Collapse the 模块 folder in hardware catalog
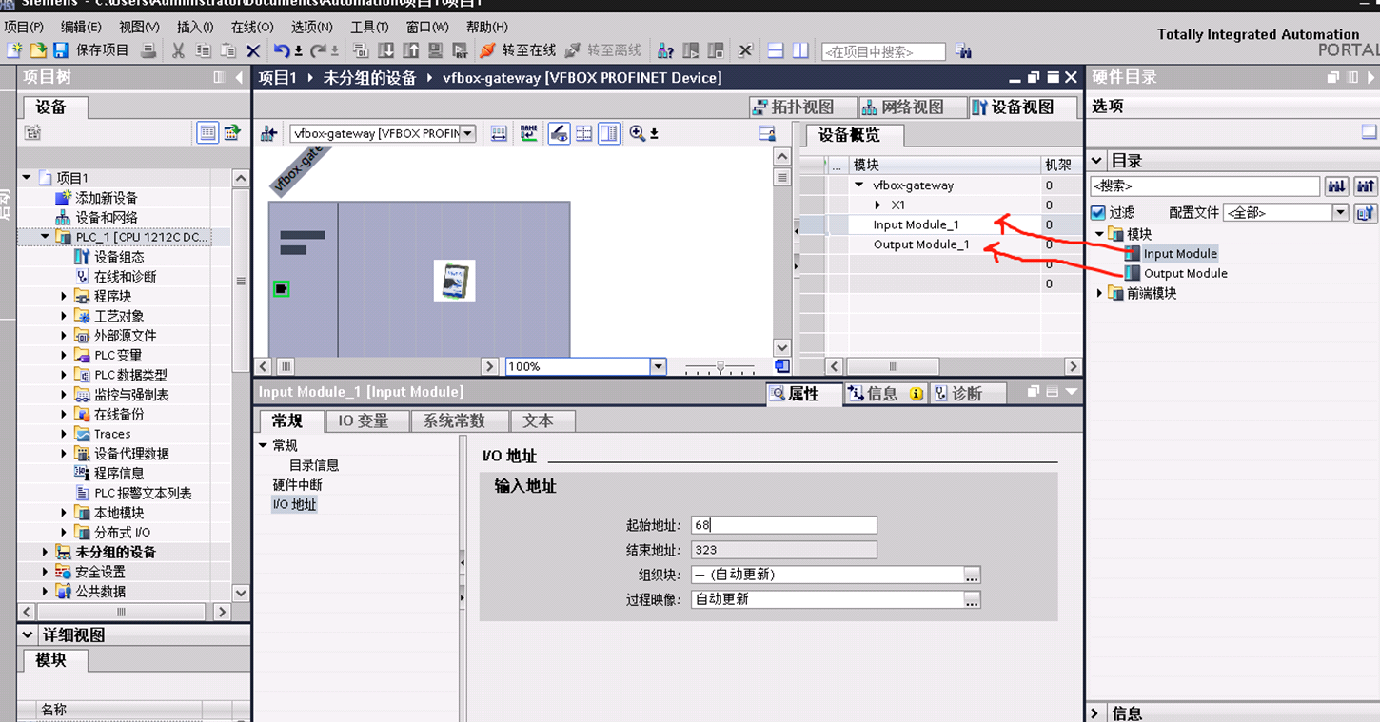 tap(1099, 234)
